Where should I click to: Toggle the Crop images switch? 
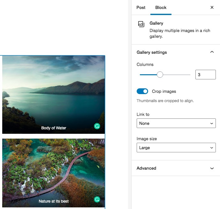[142, 91]
